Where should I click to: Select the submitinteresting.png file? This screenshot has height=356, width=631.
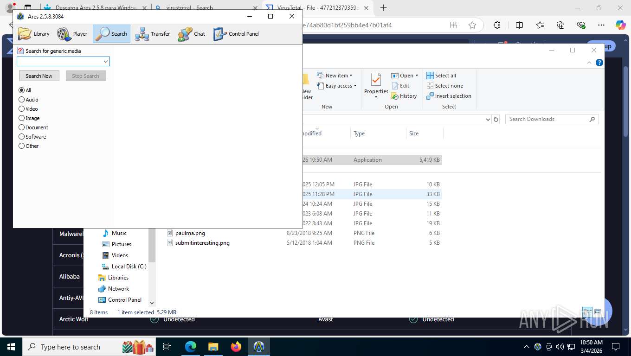point(202,243)
